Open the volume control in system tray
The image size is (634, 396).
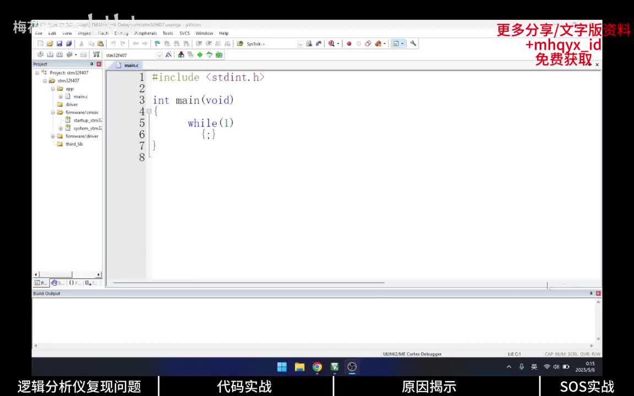[x=556, y=367]
